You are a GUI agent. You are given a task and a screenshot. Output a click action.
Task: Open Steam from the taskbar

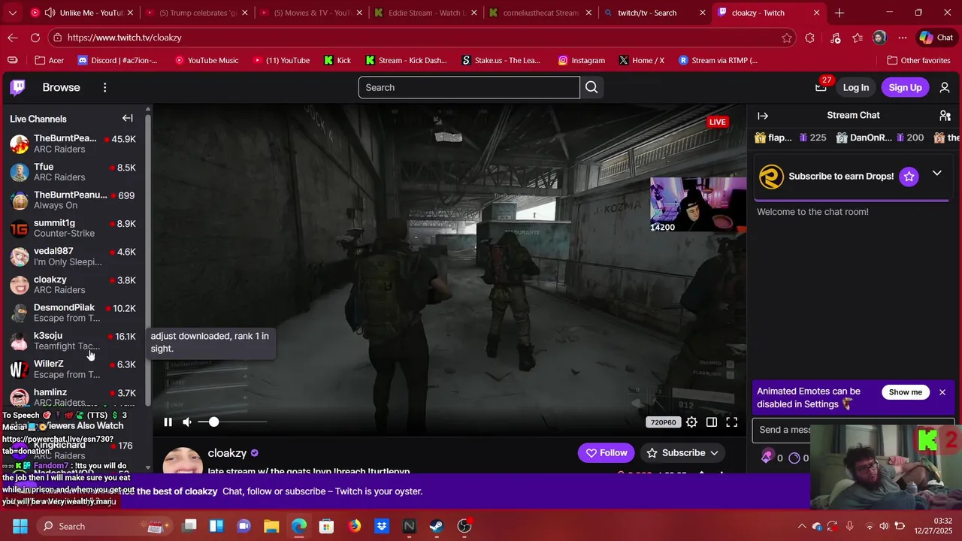437,526
